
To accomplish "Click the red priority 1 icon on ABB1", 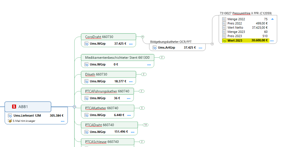I will click(14, 107).
